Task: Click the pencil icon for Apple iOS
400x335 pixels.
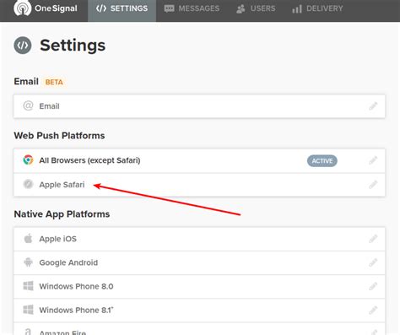Action: pyautogui.click(x=373, y=239)
